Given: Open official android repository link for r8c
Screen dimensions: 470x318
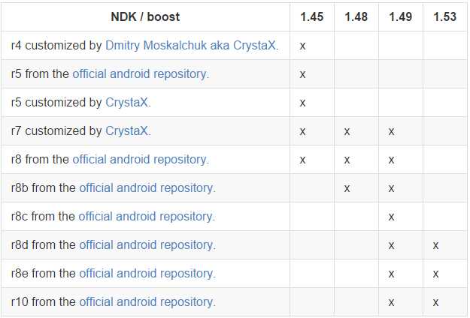Looking at the screenshot, I should 147,217.
